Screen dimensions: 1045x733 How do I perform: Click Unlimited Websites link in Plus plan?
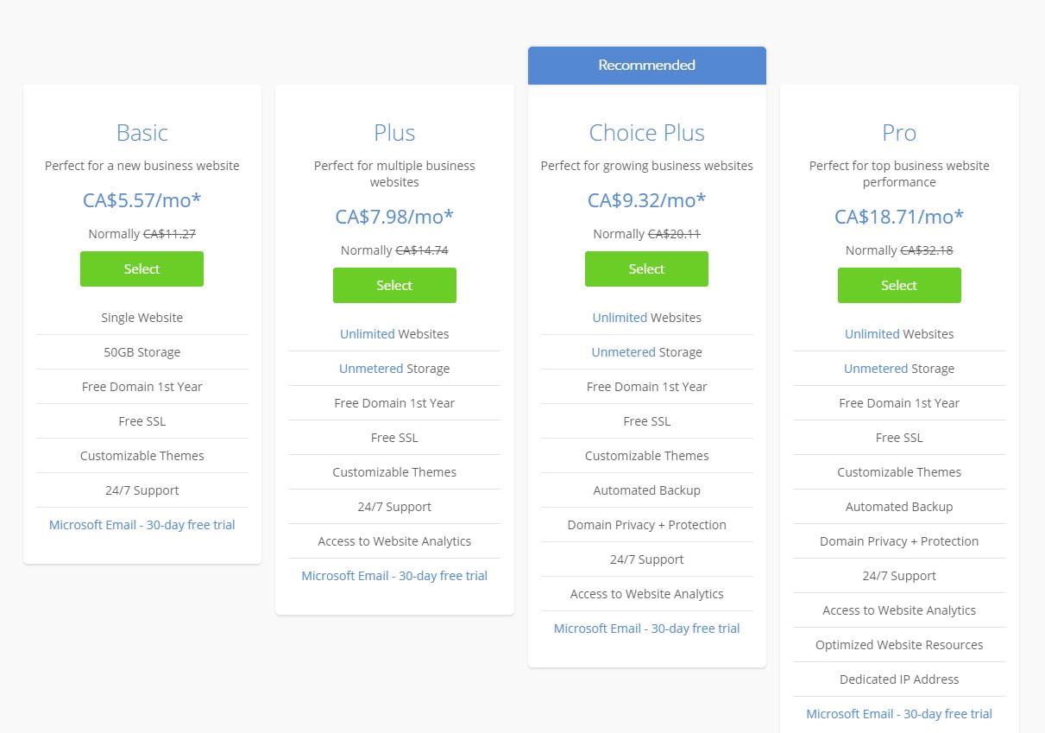(368, 333)
